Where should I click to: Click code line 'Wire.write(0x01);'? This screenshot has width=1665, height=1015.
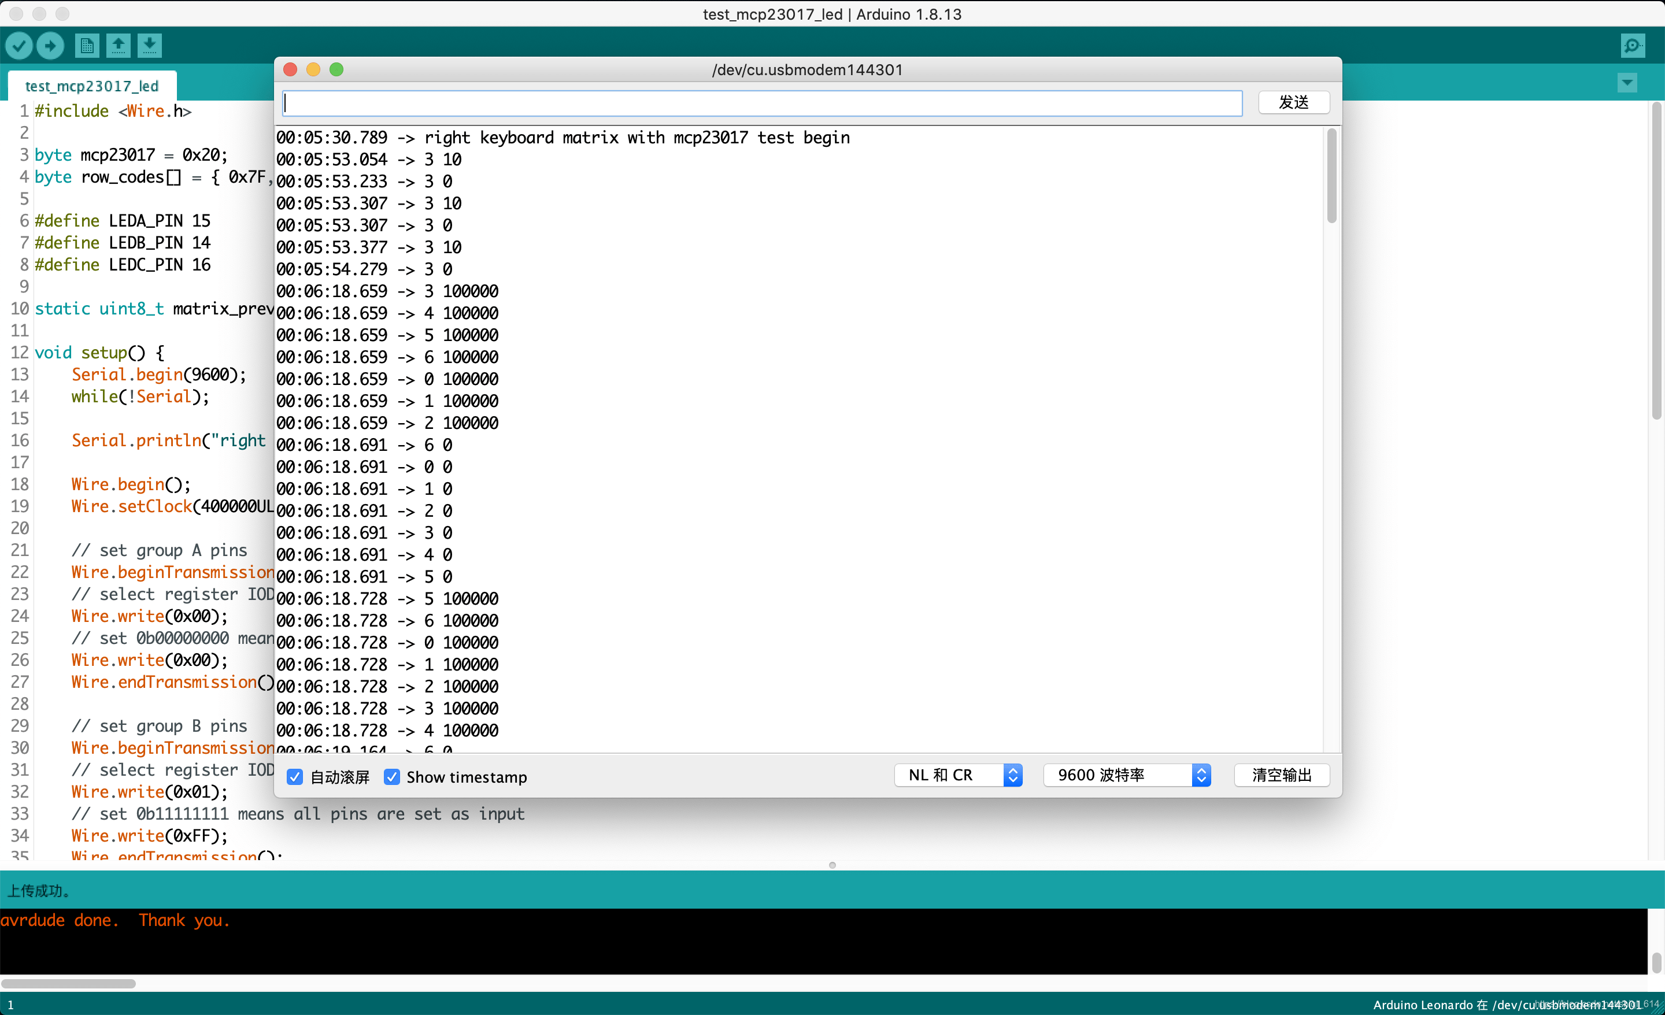[150, 791]
